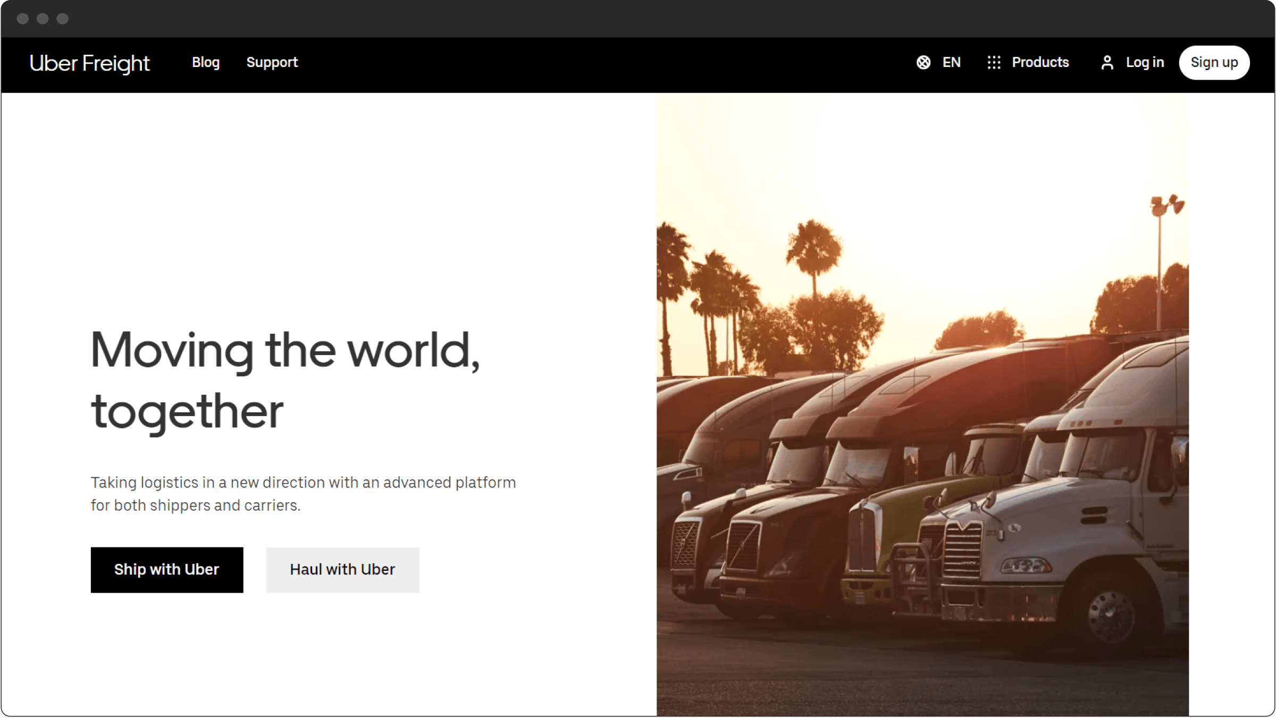Click the Uber Freight logo
Screen dimensions: 1276x718
(90, 63)
